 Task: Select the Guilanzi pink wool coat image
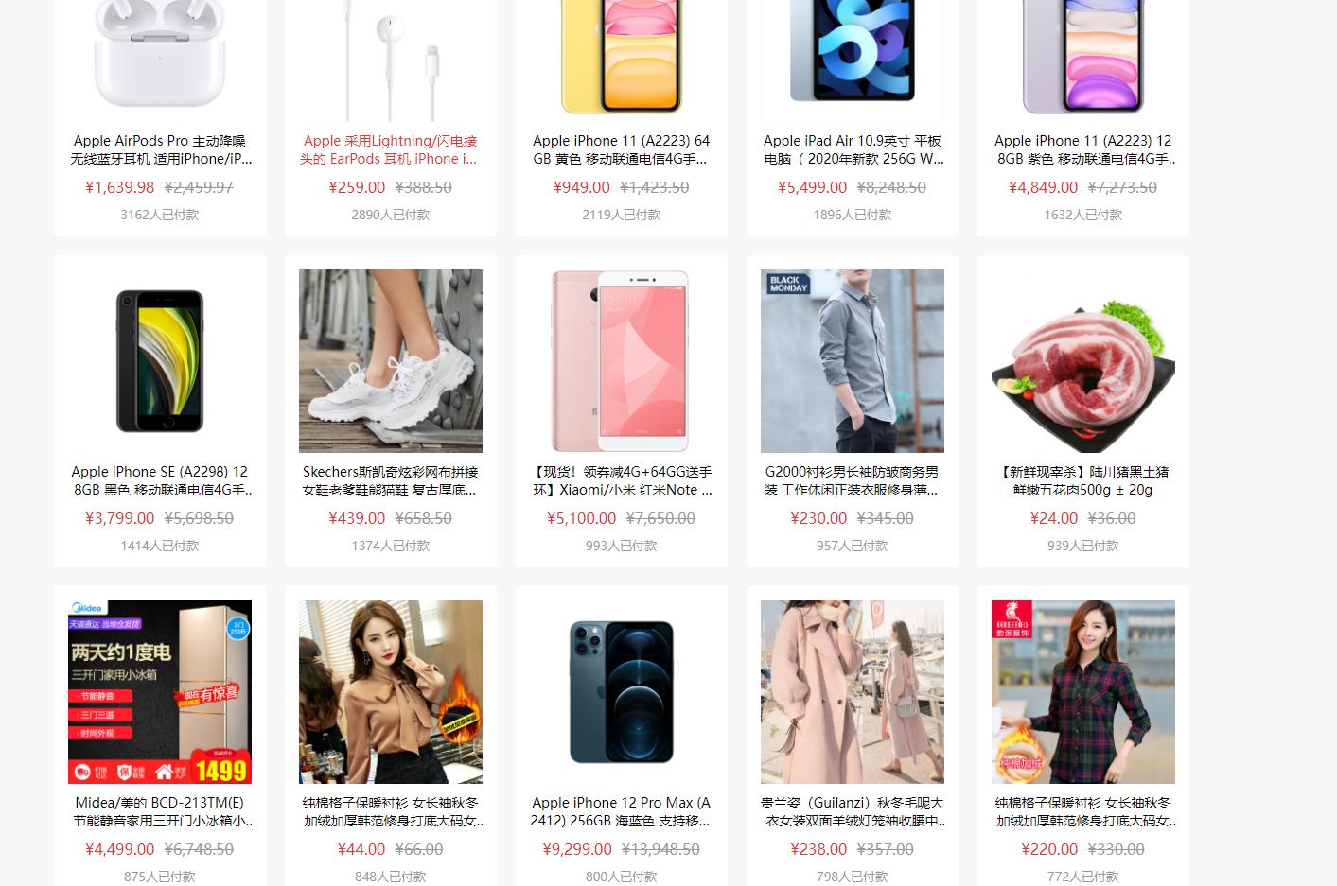click(x=853, y=692)
